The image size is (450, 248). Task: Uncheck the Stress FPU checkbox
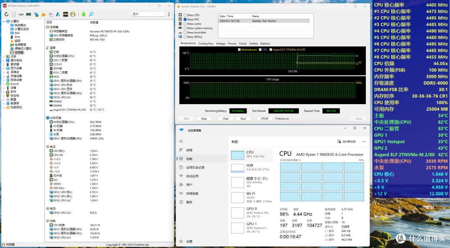pos(185,20)
